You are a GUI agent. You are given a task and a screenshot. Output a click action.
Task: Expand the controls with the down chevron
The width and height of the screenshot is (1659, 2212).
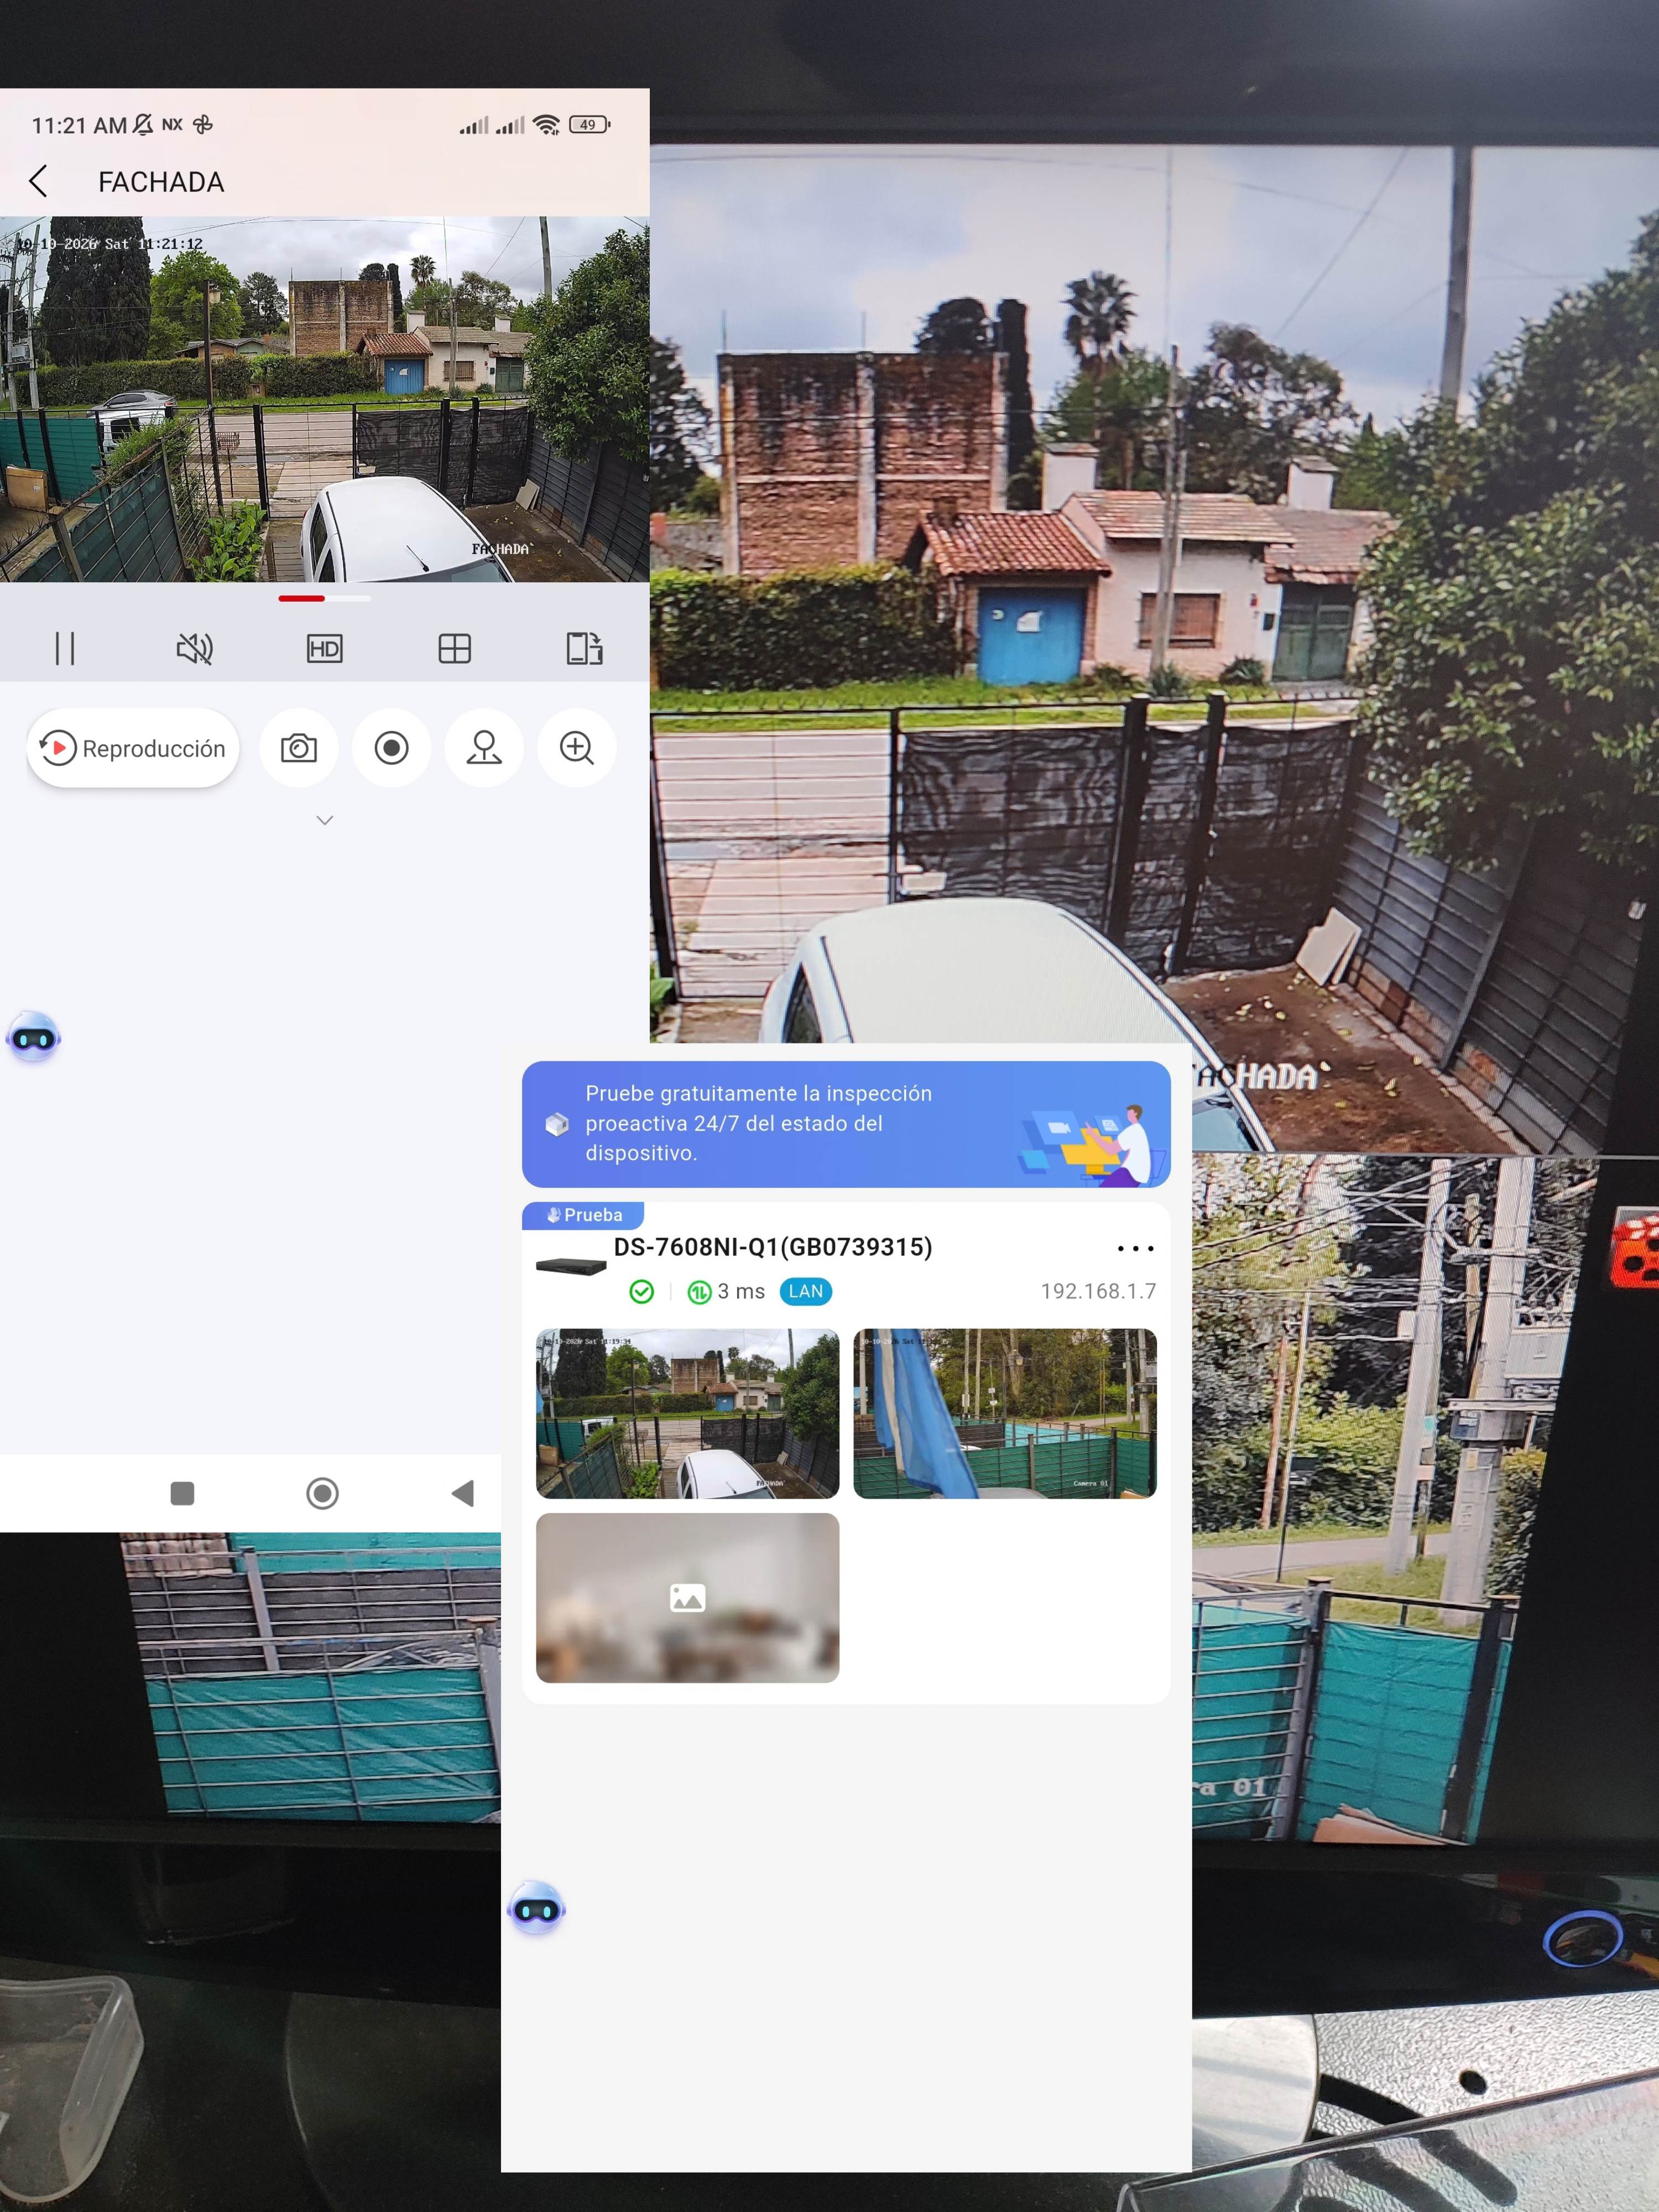click(x=324, y=820)
